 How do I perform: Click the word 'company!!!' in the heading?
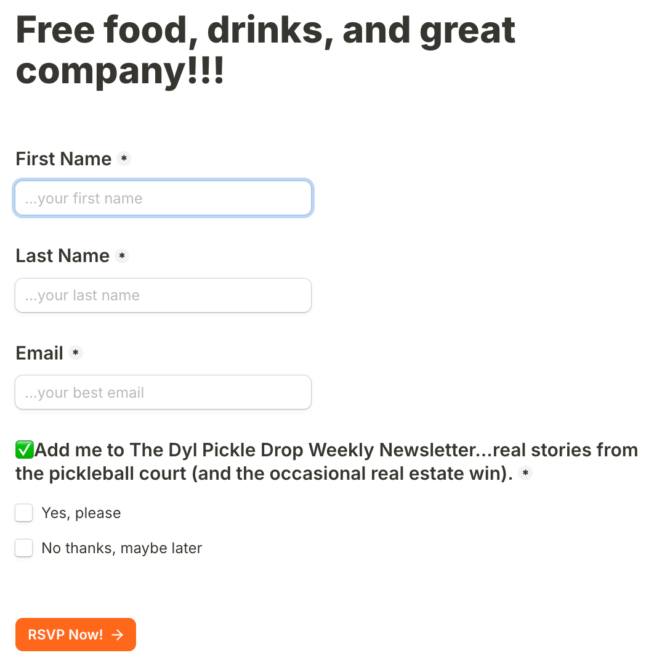(x=120, y=71)
